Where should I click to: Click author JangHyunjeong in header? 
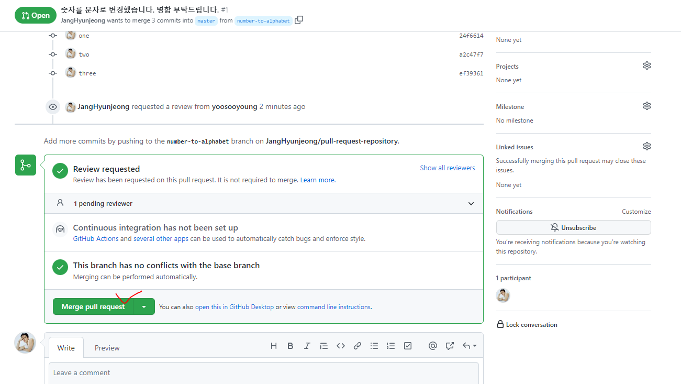coord(83,20)
